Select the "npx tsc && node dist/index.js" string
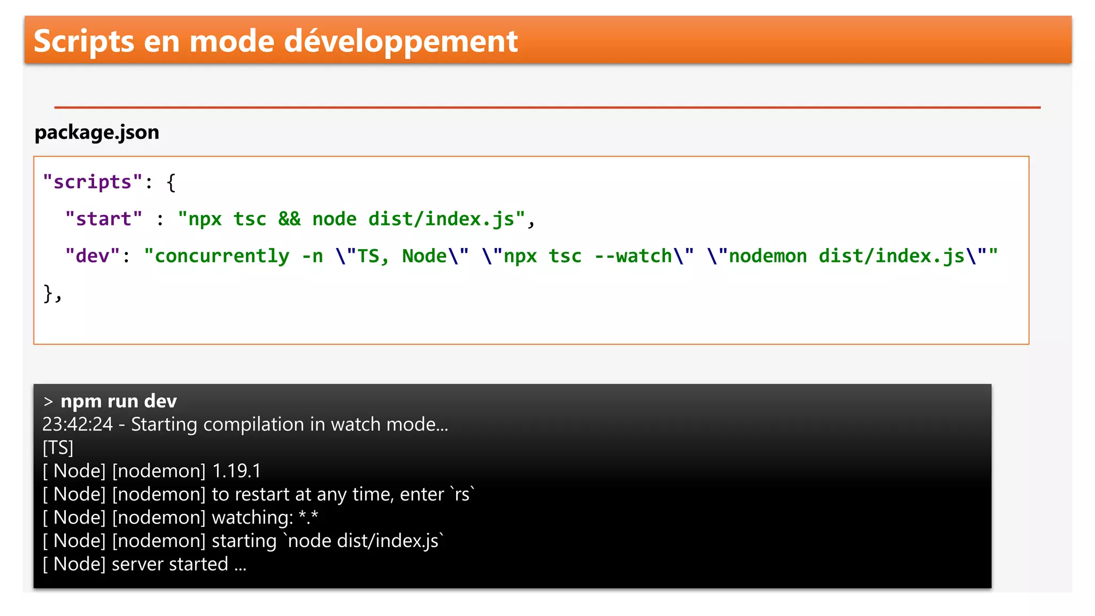 351,219
